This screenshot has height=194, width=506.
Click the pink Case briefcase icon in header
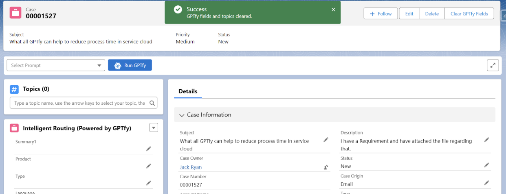[x=15, y=13]
